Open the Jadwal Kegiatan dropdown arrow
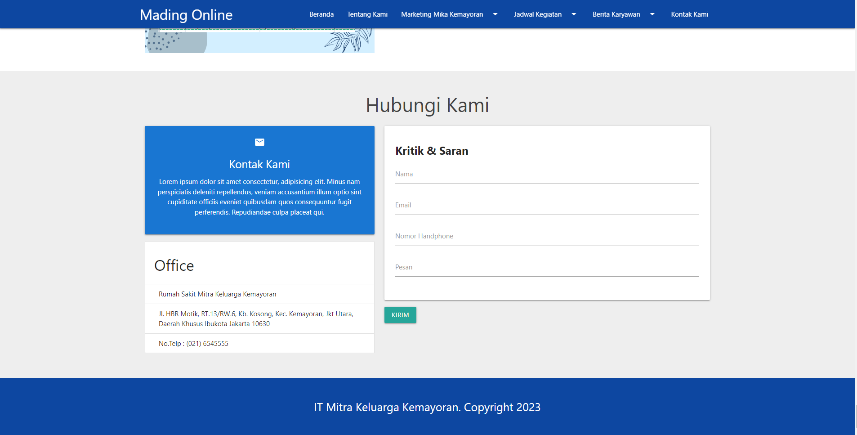857x435 pixels. (574, 14)
